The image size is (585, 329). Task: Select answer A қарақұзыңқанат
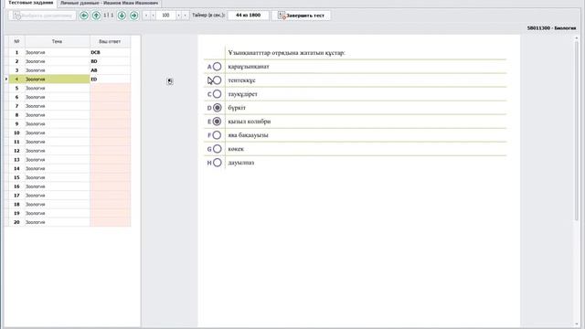coord(217,67)
